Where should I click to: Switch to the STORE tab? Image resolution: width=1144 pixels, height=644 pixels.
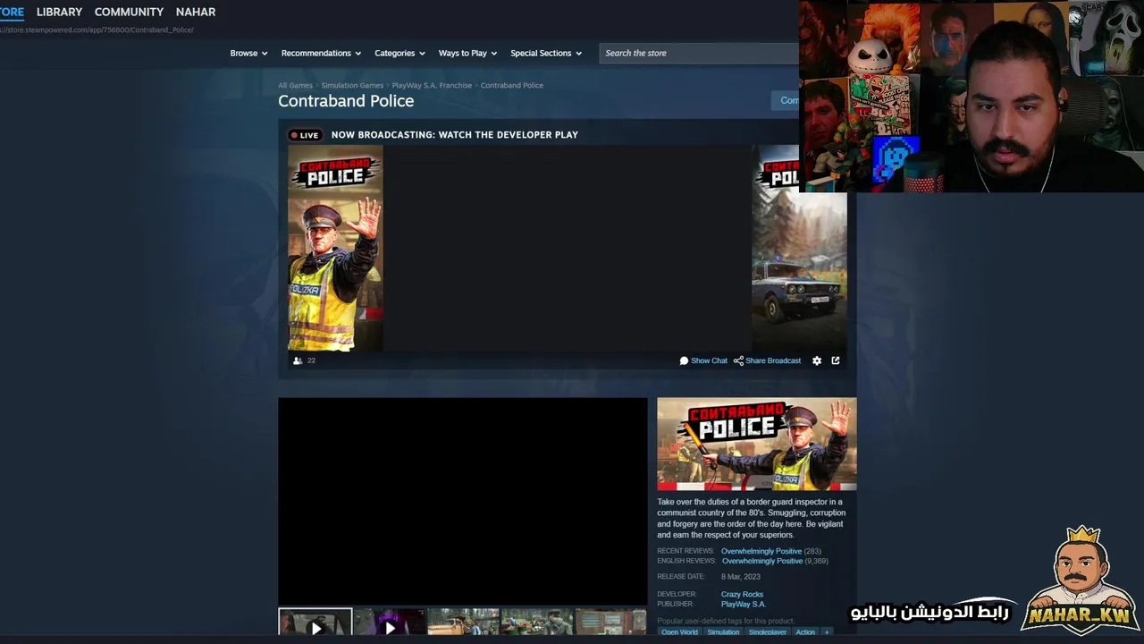12,12
